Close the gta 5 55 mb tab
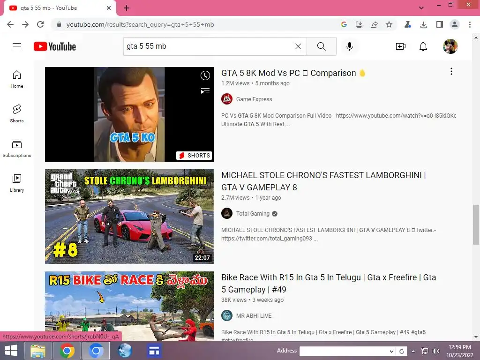480x360 pixels. [109, 8]
